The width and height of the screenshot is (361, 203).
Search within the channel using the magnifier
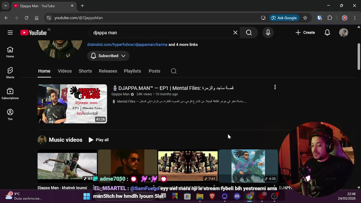tap(174, 71)
